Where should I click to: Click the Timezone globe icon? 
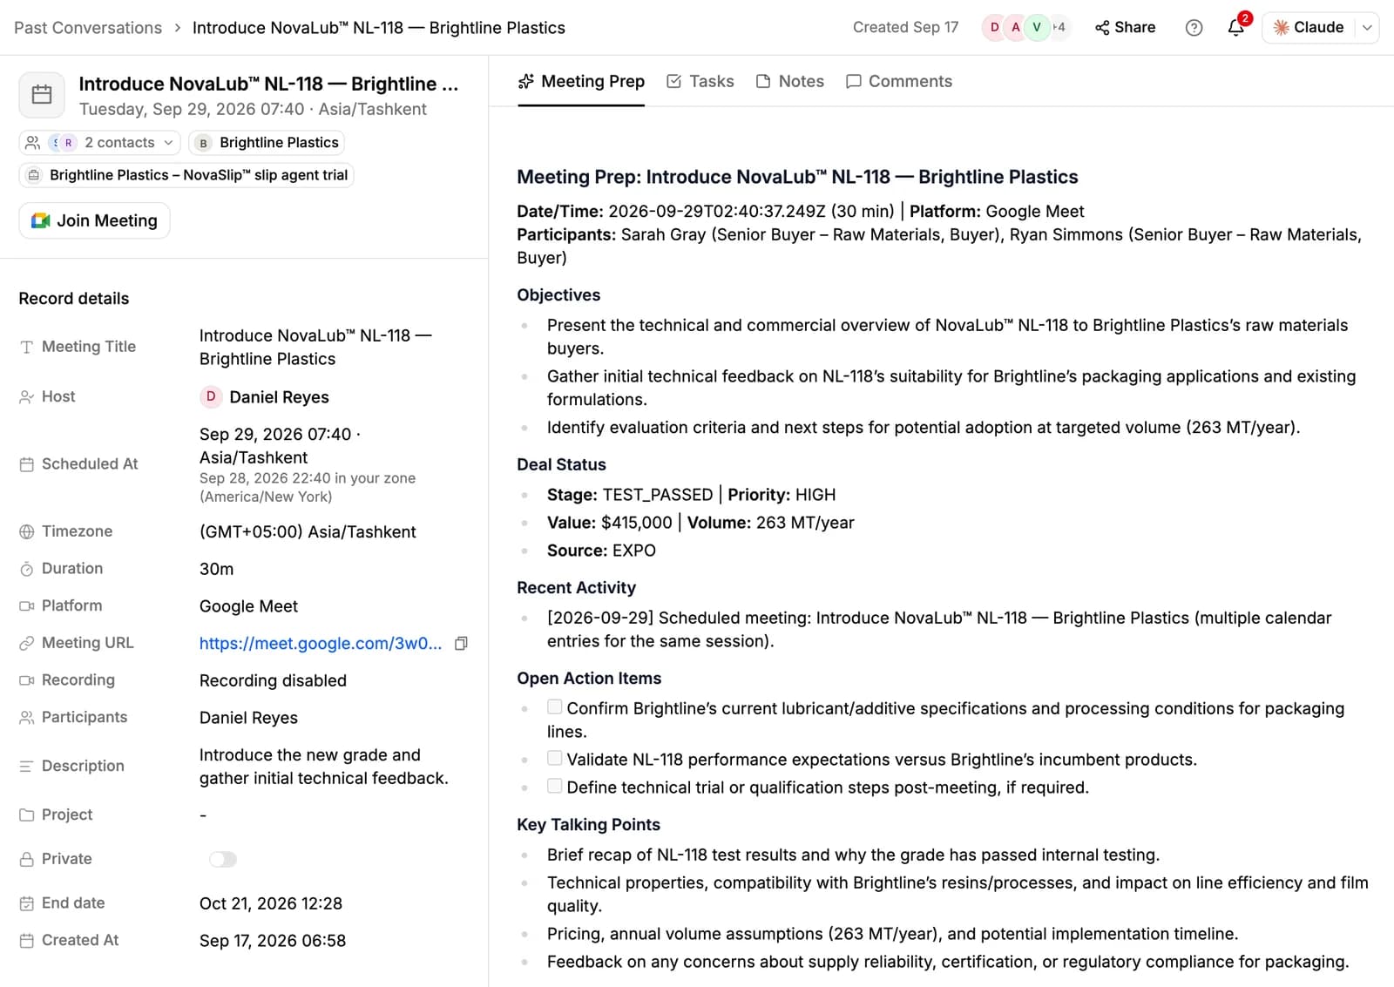[27, 531]
